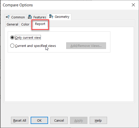This screenshot has height=128, width=139.
Task: Open the Geometry tab
Action: (x=59, y=17)
